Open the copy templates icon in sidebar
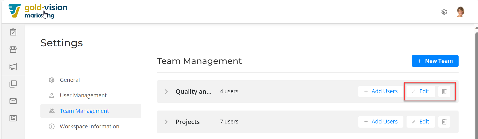This screenshot has width=478, height=139. tap(13, 84)
